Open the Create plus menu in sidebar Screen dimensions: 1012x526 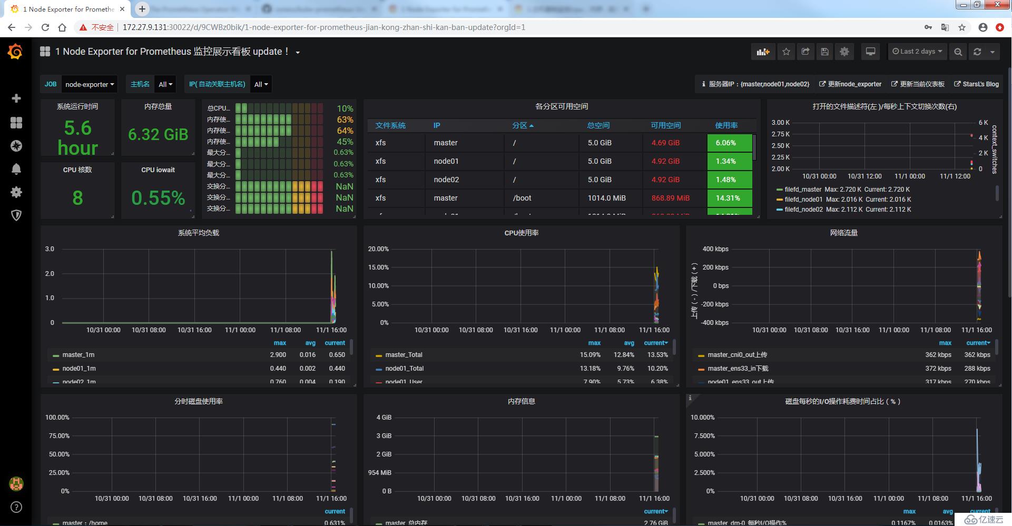(x=16, y=98)
